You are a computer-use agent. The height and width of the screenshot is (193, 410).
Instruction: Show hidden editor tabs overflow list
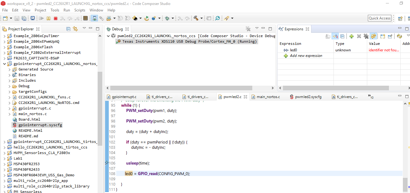coord(370,97)
